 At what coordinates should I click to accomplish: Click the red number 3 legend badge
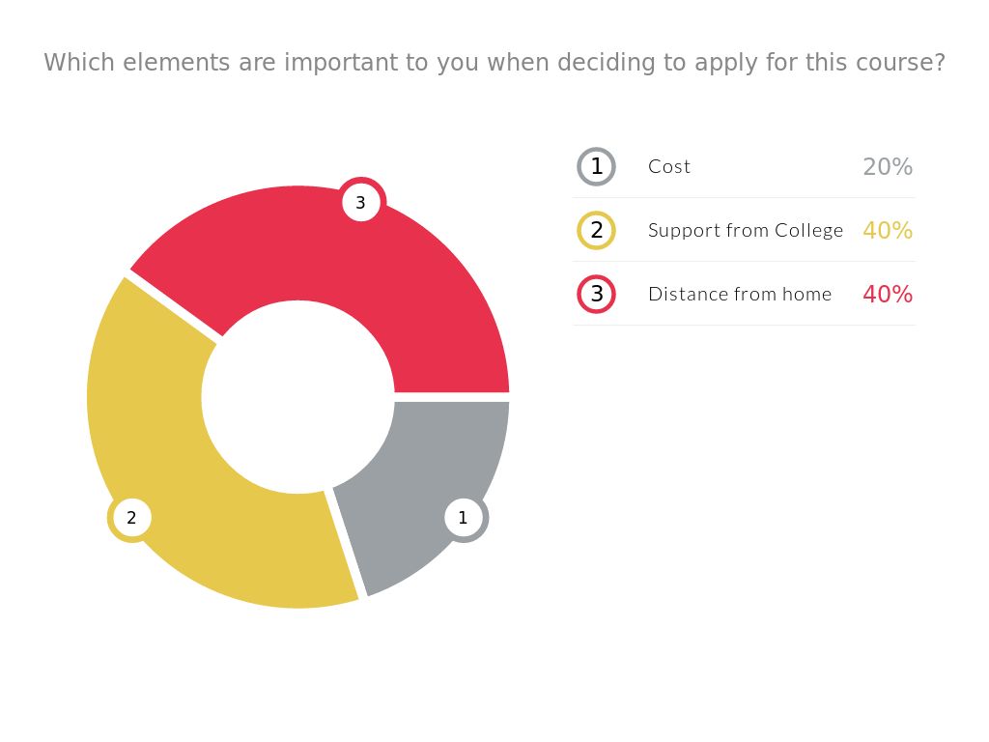pyautogui.click(x=596, y=294)
